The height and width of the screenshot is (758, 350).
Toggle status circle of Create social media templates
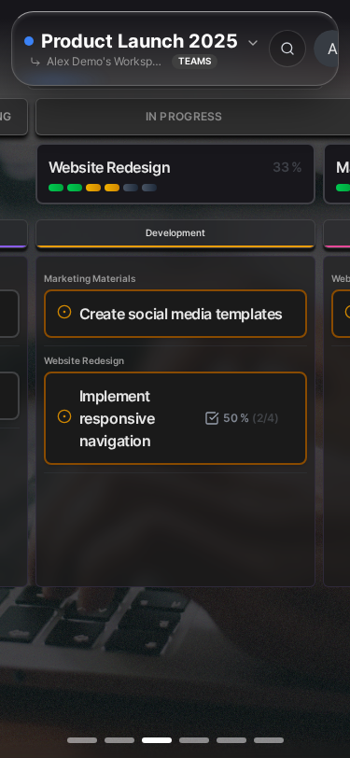click(x=64, y=313)
